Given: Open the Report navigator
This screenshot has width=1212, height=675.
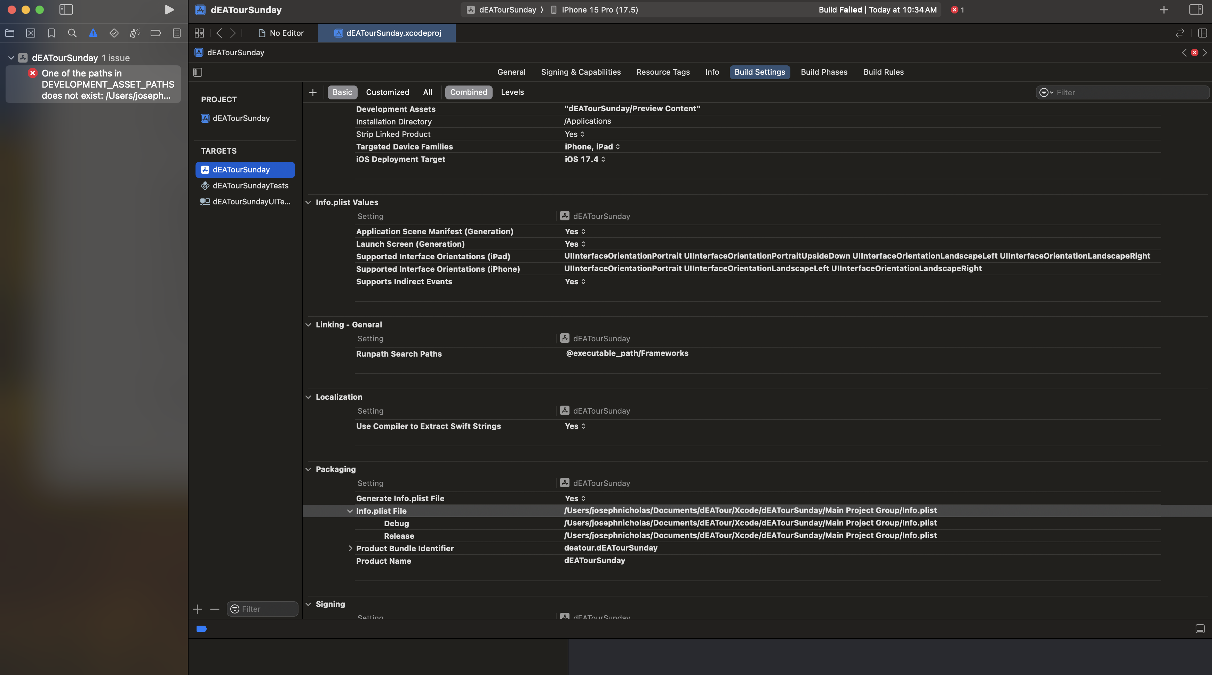Looking at the screenshot, I should pos(176,33).
